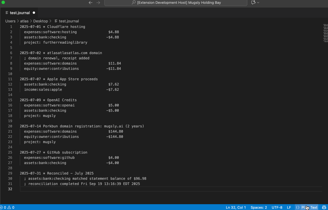The image size is (328, 210).
Task: Click UTF-8 to change file encoding
Action: click(277, 207)
